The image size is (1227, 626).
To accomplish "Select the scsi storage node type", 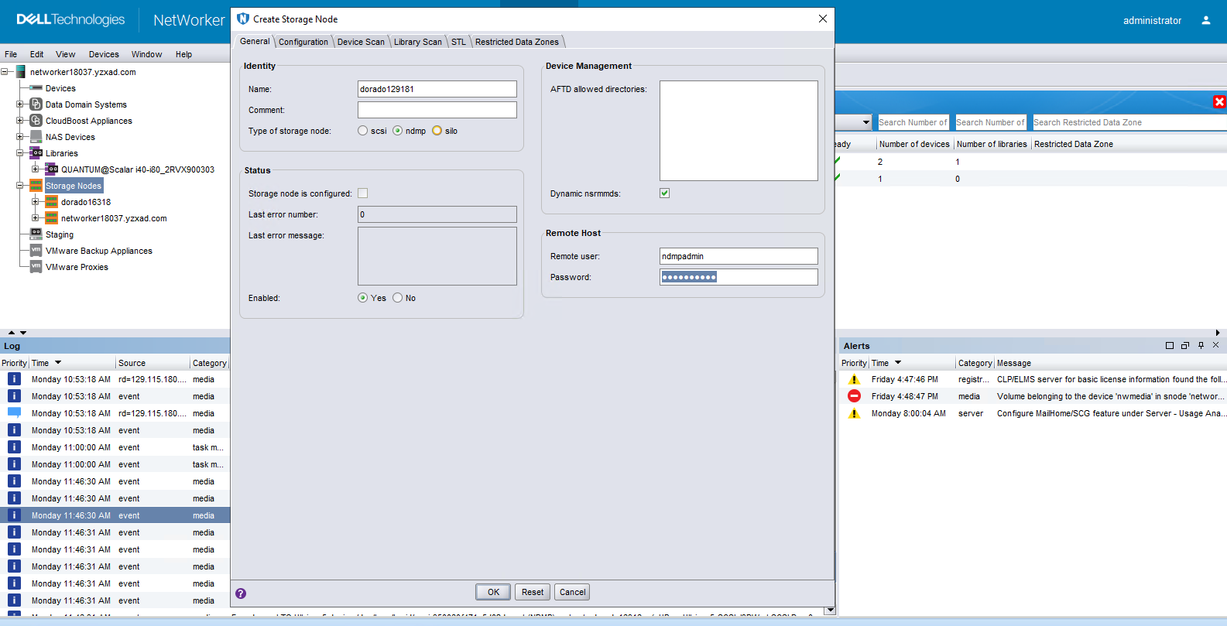I will pyautogui.click(x=362, y=131).
